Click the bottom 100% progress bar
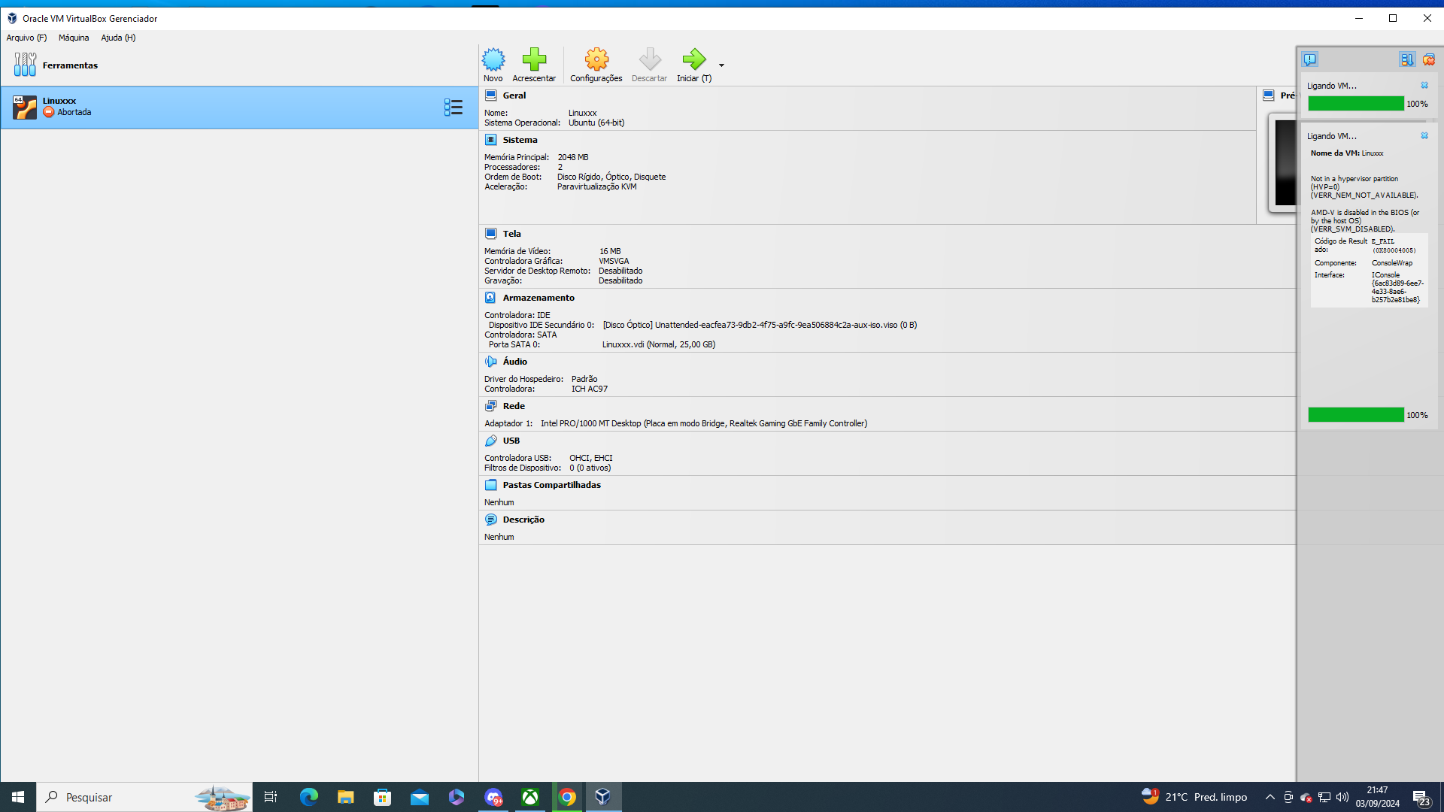The image size is (1444, 812). 1356,415
